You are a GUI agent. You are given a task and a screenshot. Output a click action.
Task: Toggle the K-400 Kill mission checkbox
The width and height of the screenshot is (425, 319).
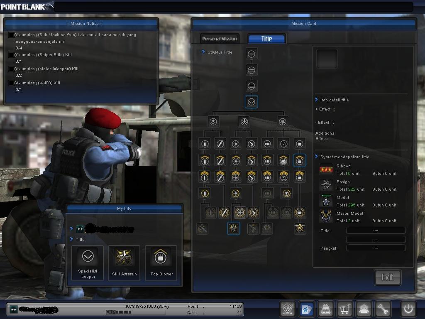pyautogui.click(x=11, y=83)
